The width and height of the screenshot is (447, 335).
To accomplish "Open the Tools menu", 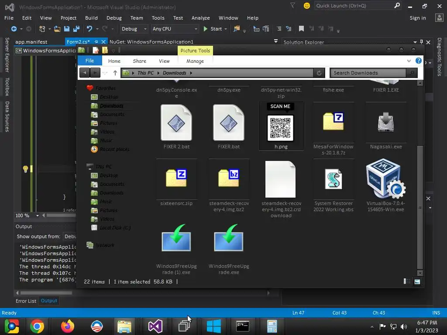I will (x=158, y=17).
